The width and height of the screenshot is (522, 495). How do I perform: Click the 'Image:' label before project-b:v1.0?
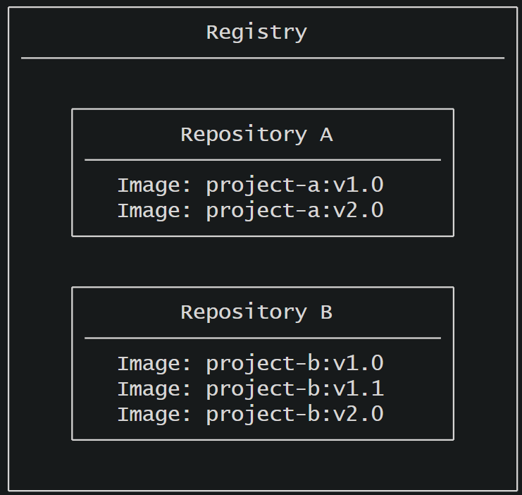(x=154, y=363)
